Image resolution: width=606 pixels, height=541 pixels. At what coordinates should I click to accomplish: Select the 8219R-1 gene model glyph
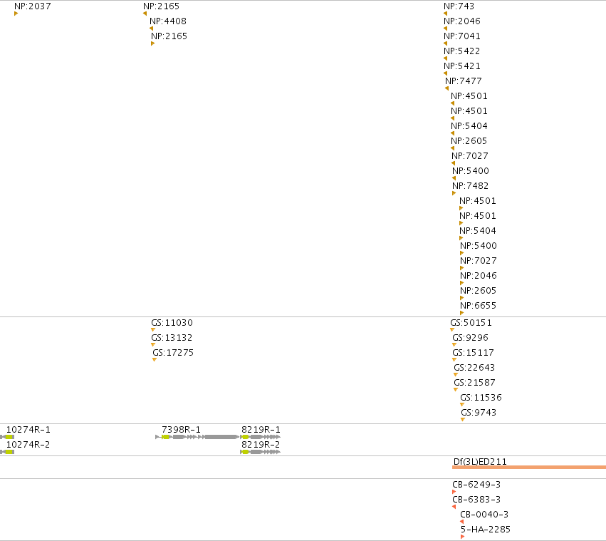tap(260, 437)
